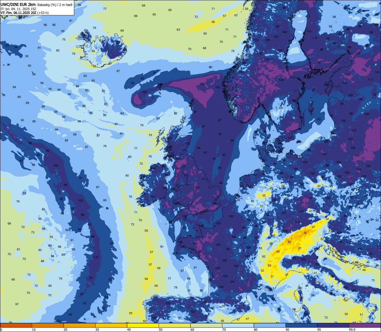The width and height of the screenshot is (381, 332).
Task: Select the dark blue 90–95 legend swatch
Action: pyautogui.click(x=301, y=325)
